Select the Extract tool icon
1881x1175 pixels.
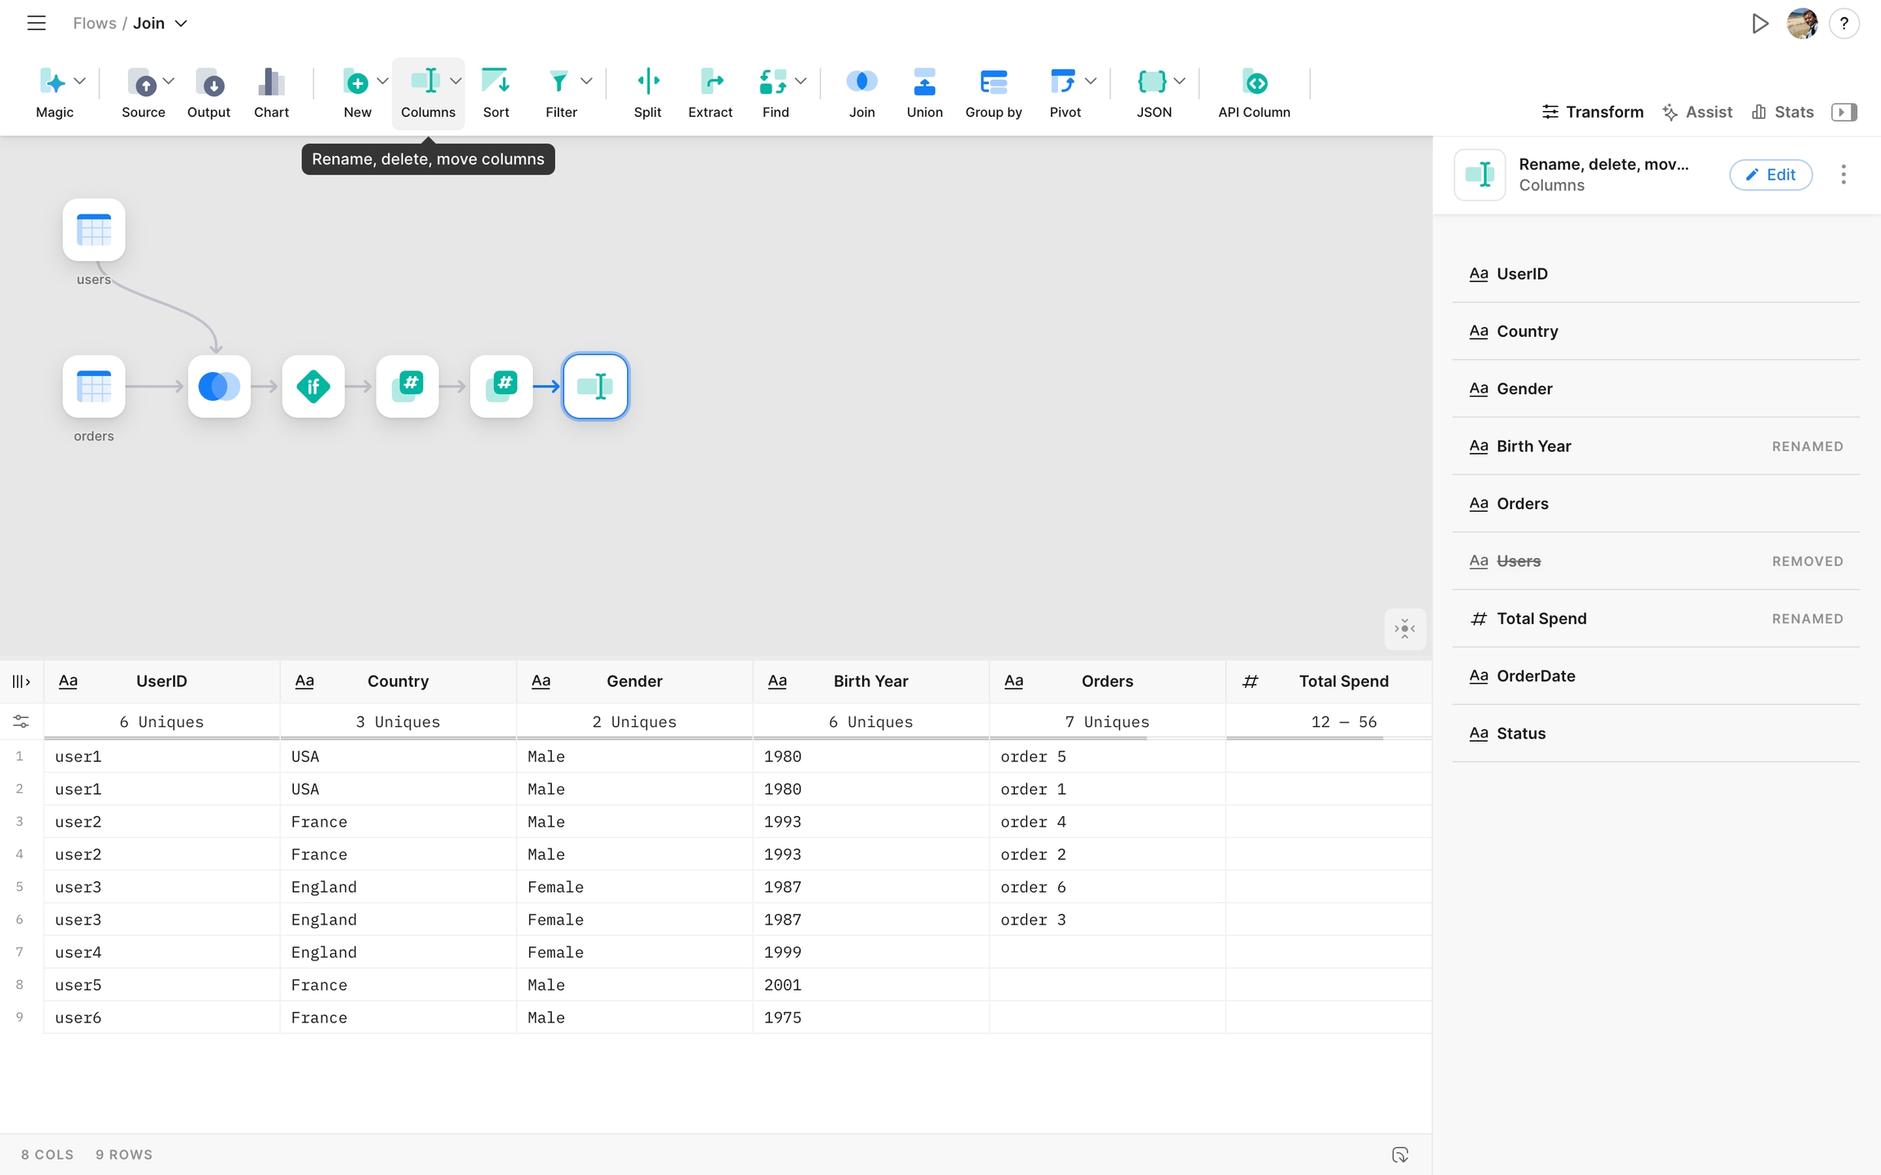coord(709,82)
